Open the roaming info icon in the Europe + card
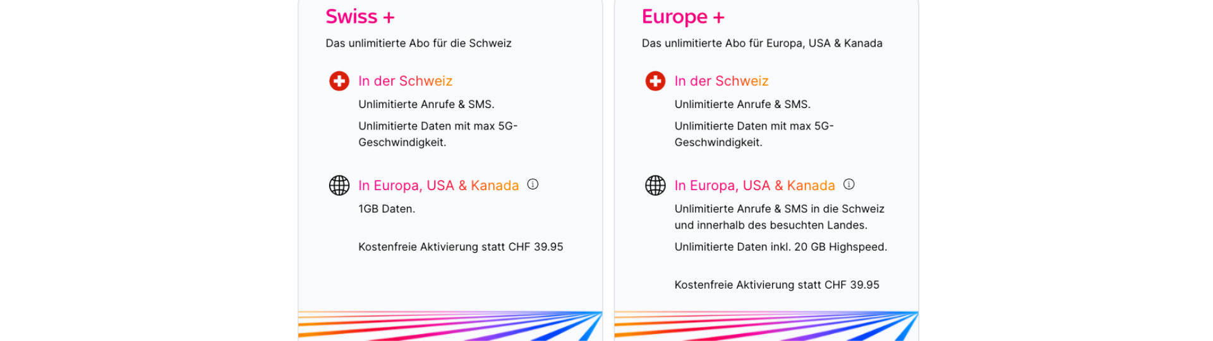The image size is (1213, 341). [849, 184]
